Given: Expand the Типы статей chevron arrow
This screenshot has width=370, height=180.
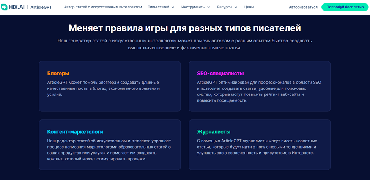Looking at the screenshot, I should click(x=173, y=7).
